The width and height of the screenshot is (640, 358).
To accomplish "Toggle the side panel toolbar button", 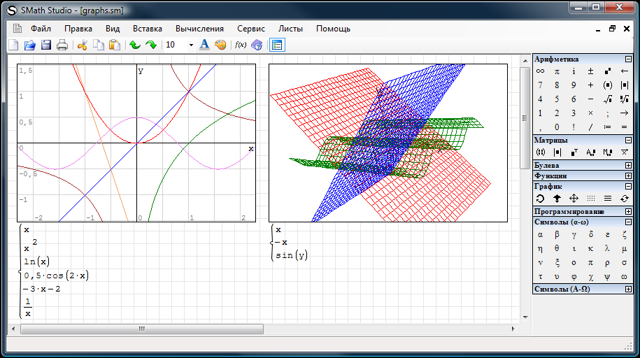I will pos(277,45).
